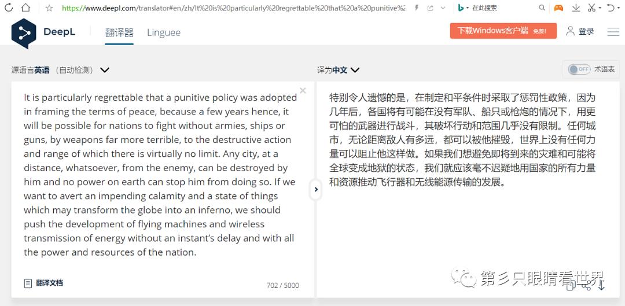The width and height of the screenshot is (625, 306).
Task: Toggle the 术语表 glossary switch
Action: [x=579, y=69]
